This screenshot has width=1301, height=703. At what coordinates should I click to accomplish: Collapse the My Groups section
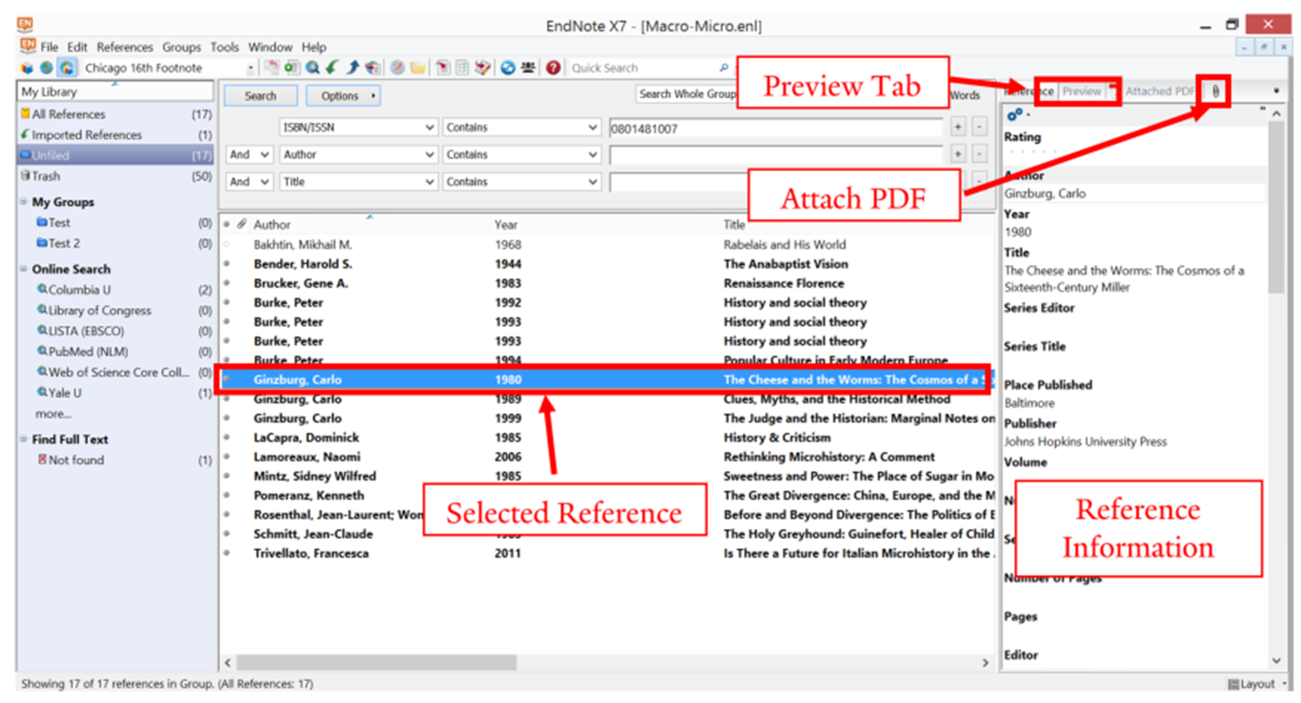24,202
